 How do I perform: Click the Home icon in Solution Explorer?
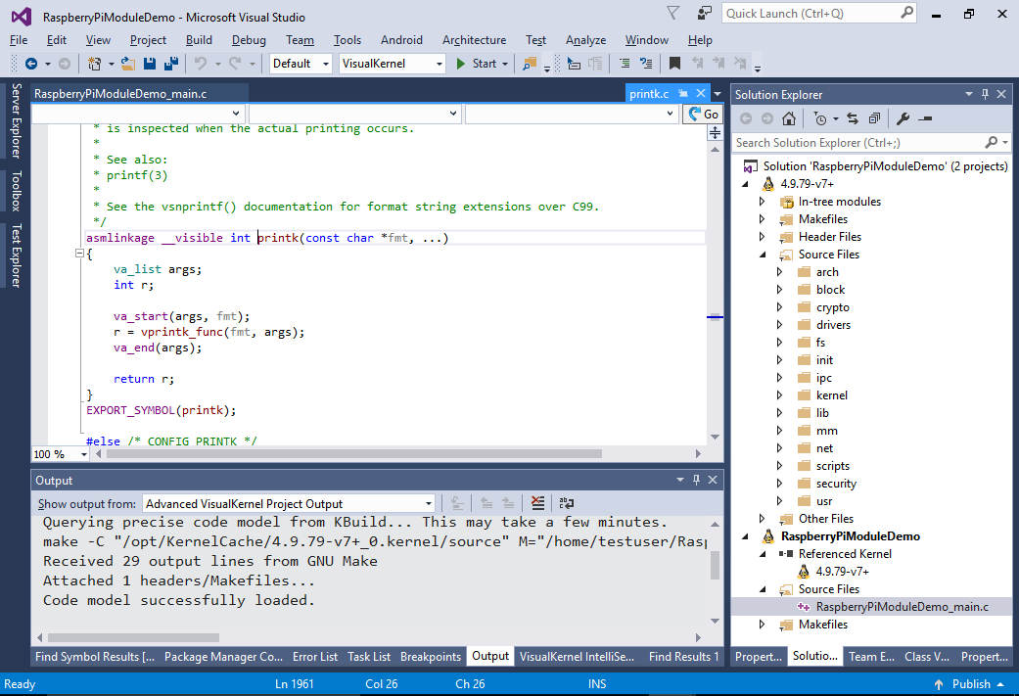pyautogui.click(x=788, y=118)
